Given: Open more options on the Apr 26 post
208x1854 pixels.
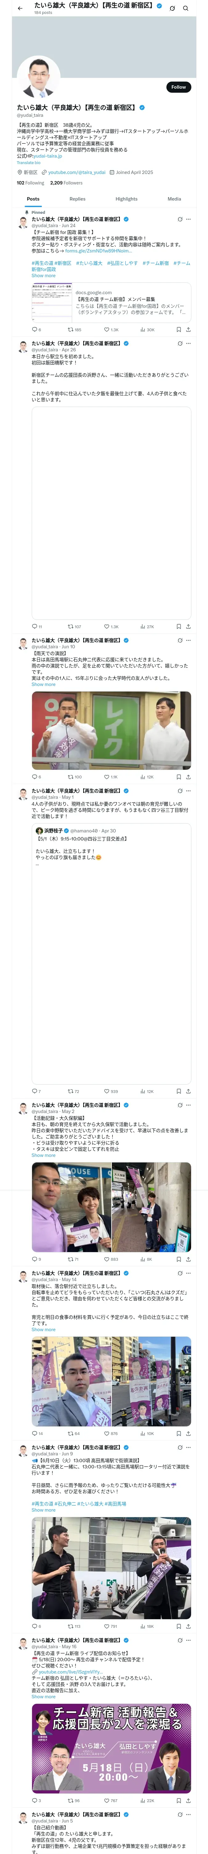Looking at the screenshot, I should coord(189,343).
